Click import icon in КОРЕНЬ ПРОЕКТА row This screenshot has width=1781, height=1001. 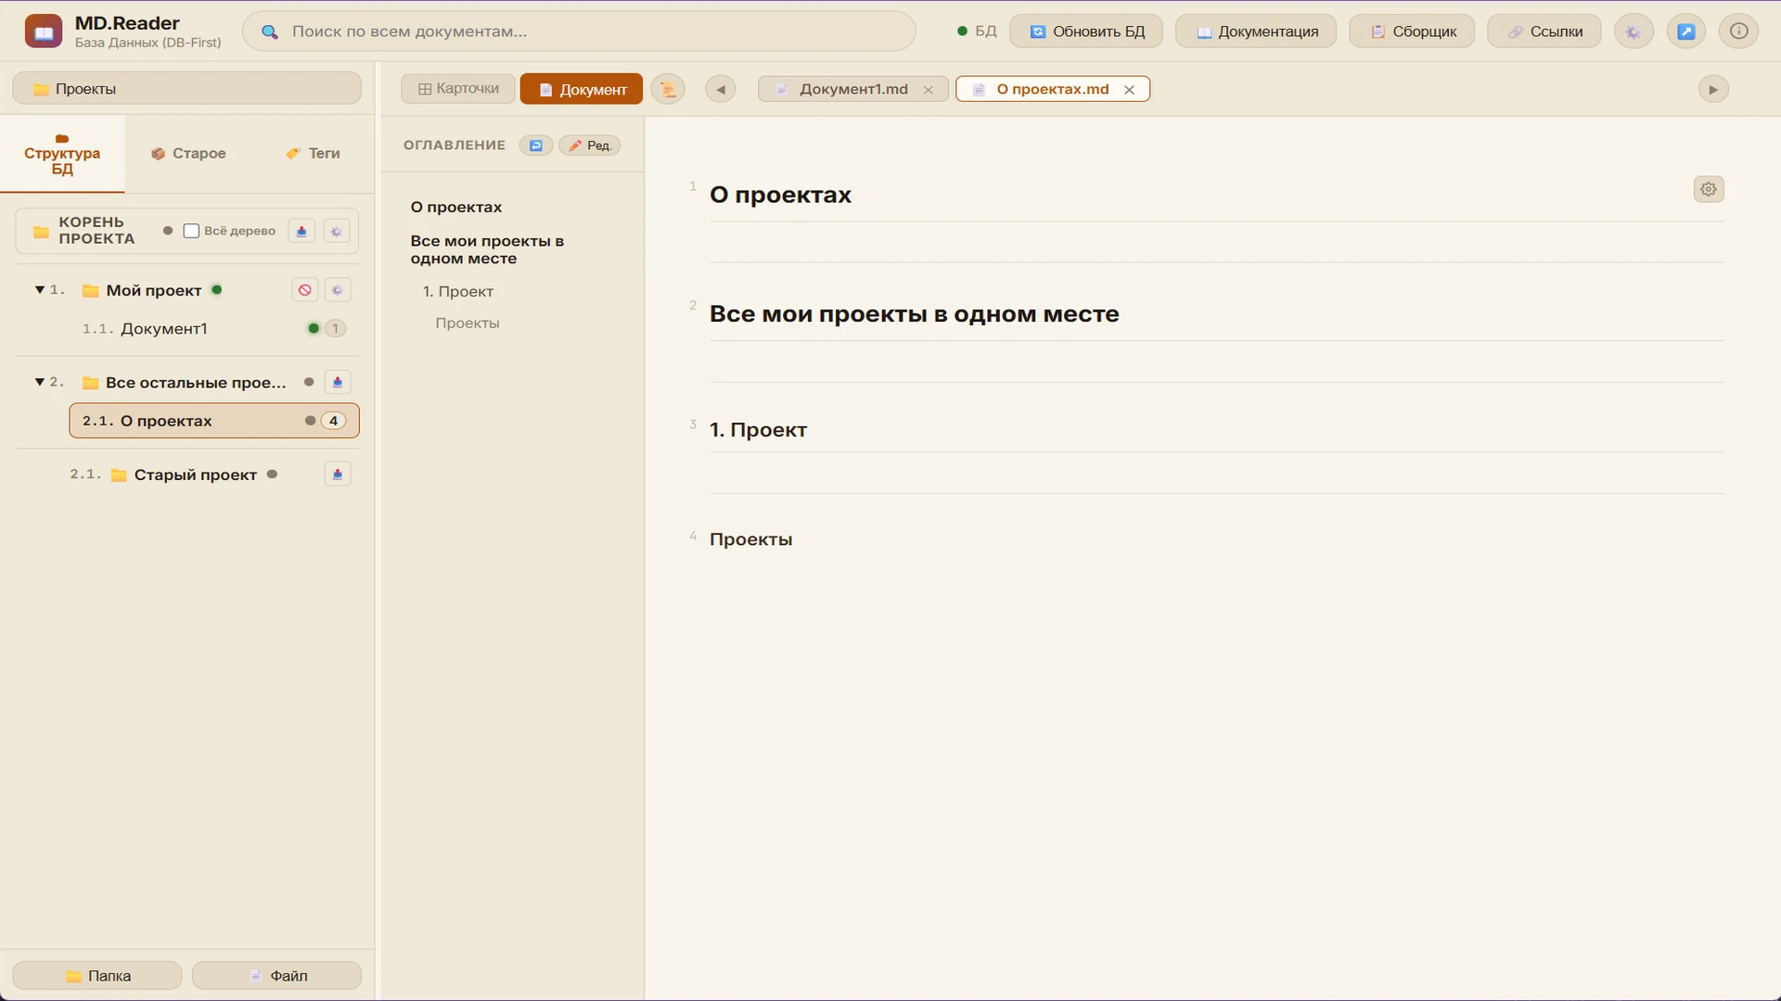pos(301,231)
